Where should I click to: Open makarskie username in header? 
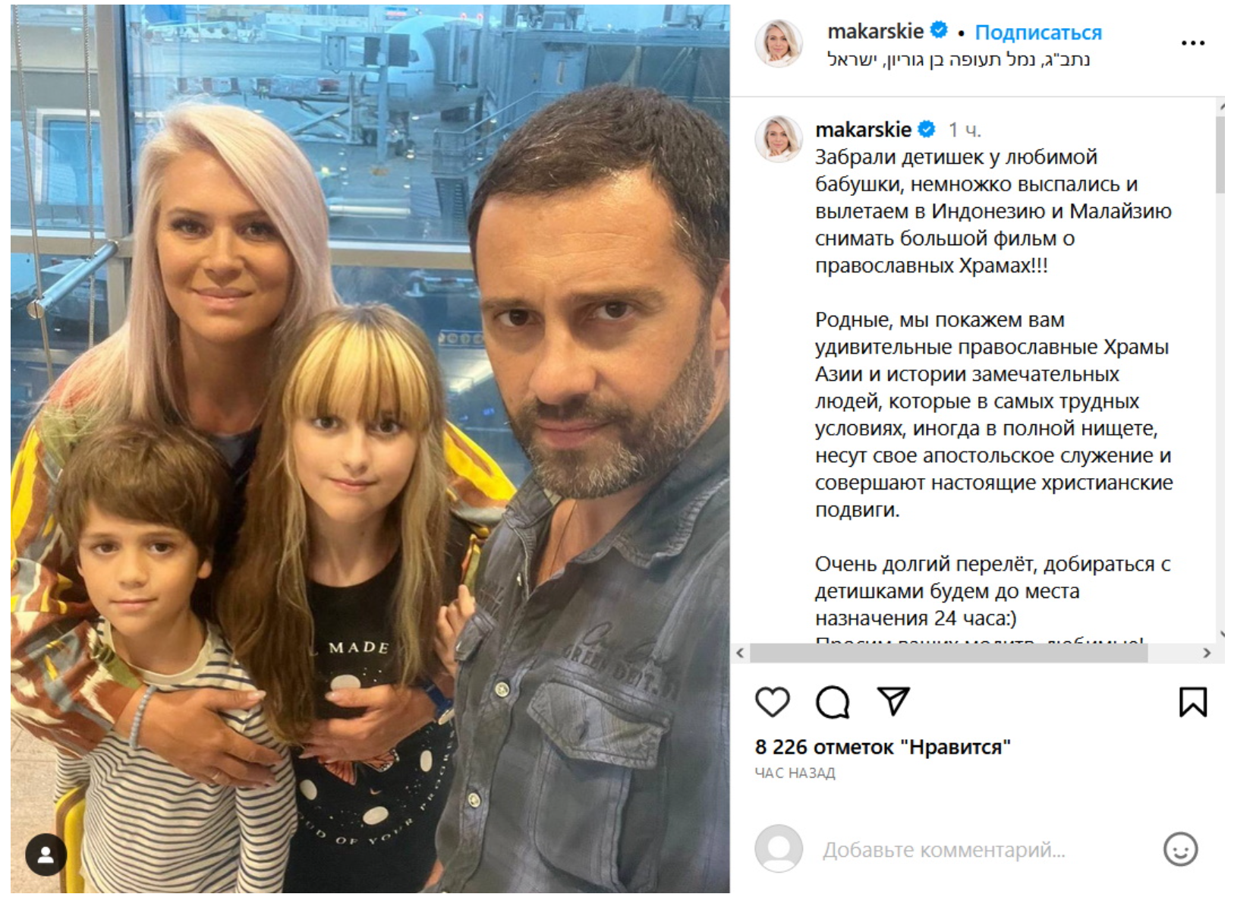coord(875,31)
